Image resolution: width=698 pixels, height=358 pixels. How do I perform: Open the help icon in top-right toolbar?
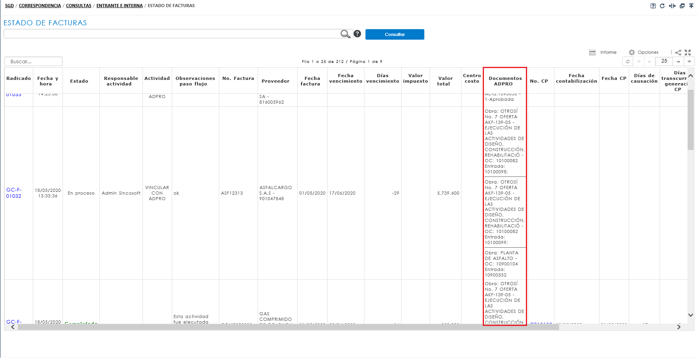(653, 6)
